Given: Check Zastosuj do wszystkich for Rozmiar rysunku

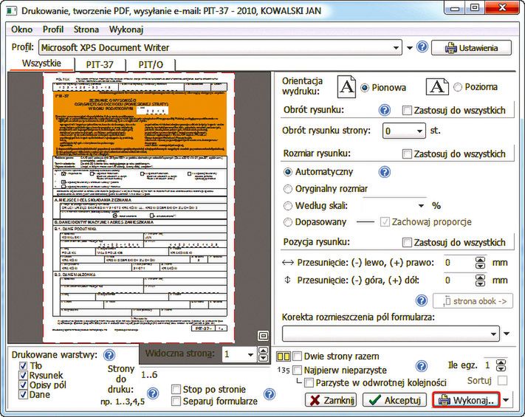Looking at the screenshot, I should [407, 154].
